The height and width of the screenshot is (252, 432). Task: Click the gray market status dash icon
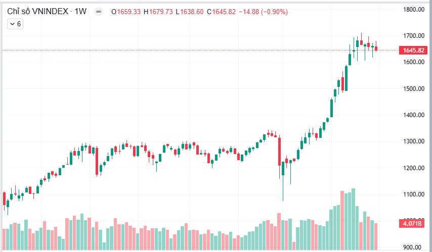pos(99,12)
